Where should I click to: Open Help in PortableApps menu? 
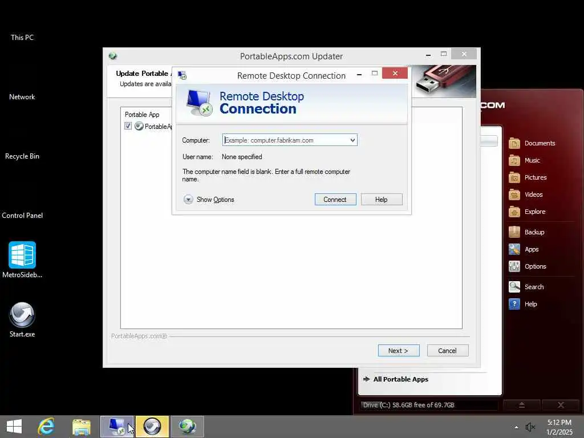pyautogui.click(x=523, y=304)
